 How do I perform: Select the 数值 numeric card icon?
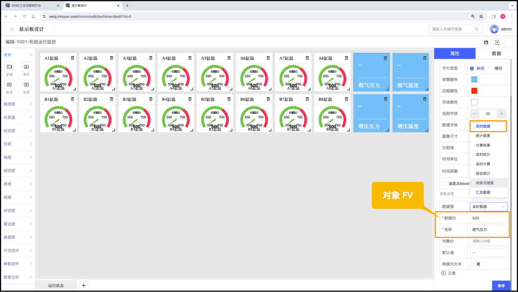coord(9,85)
